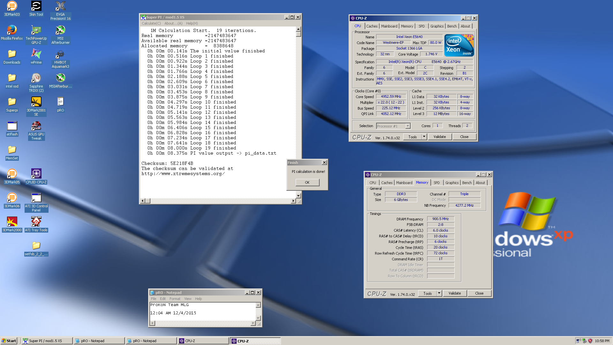Open the 3DMark03 desktop icon
This screenshot has width=613, height=345.
(12, 9)
